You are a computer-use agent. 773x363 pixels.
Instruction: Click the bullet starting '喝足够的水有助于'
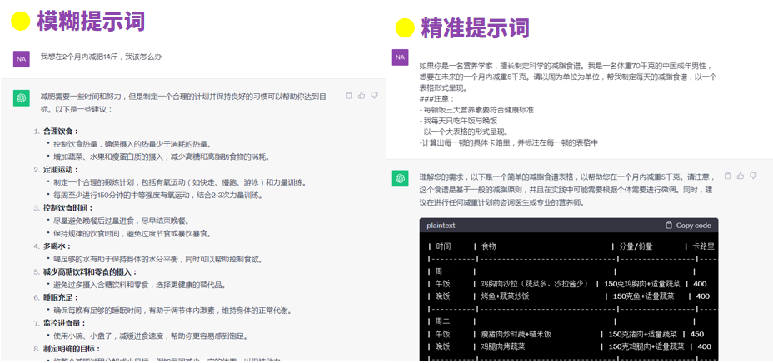[157, 259]
